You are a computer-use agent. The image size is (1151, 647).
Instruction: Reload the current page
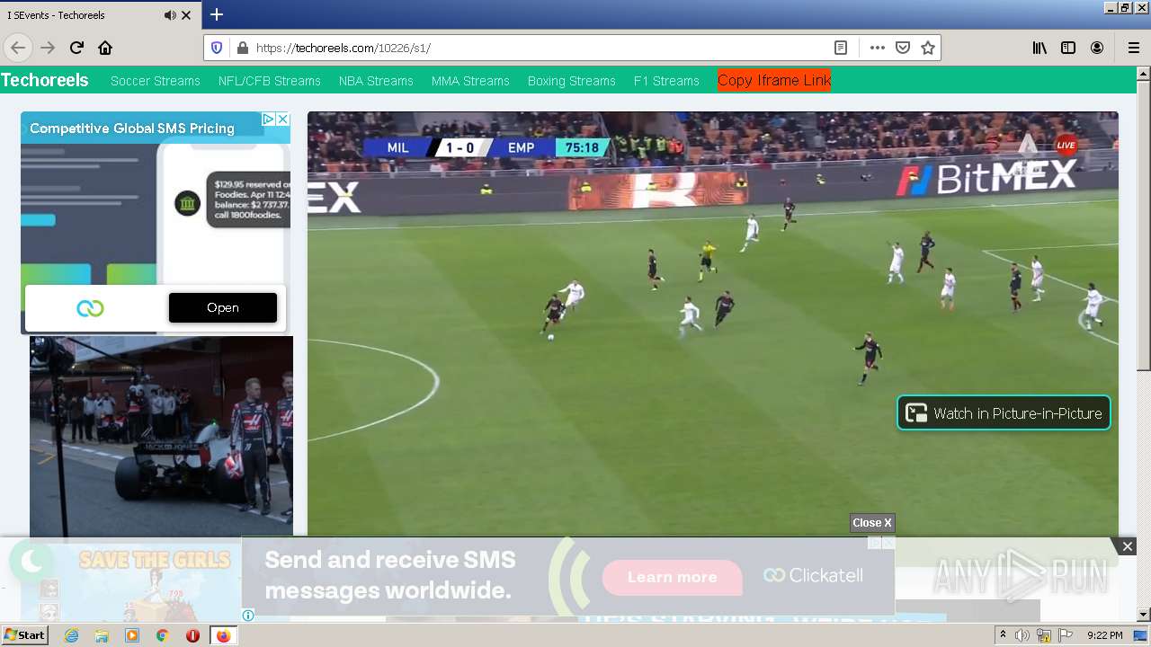pos(76,48)
